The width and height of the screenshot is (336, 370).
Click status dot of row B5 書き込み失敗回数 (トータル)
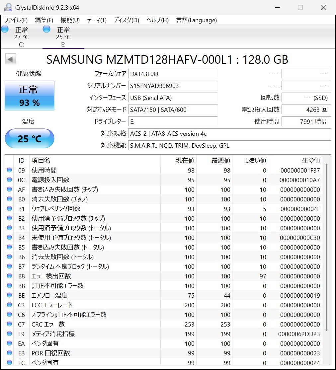[x=9, y=247]
